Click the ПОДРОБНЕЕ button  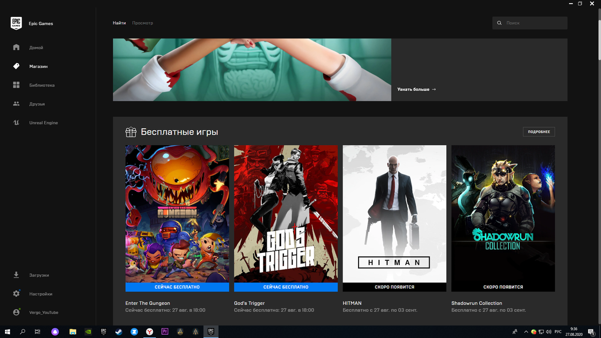click(x=538, y=132)
